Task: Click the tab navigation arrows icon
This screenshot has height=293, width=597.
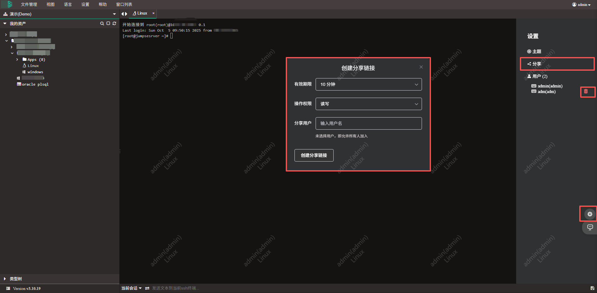Action: tap(124, 14)
